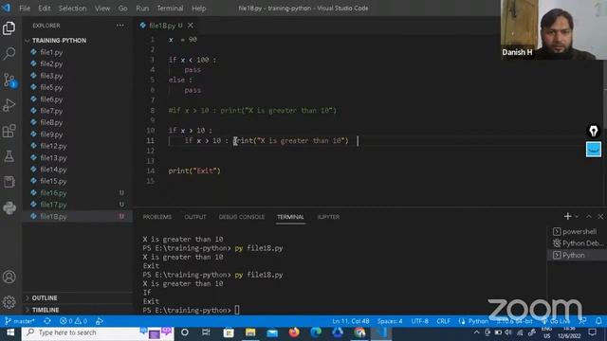Open the Search view in activity bar
The image size is (607, 341).
pos(9,53)
